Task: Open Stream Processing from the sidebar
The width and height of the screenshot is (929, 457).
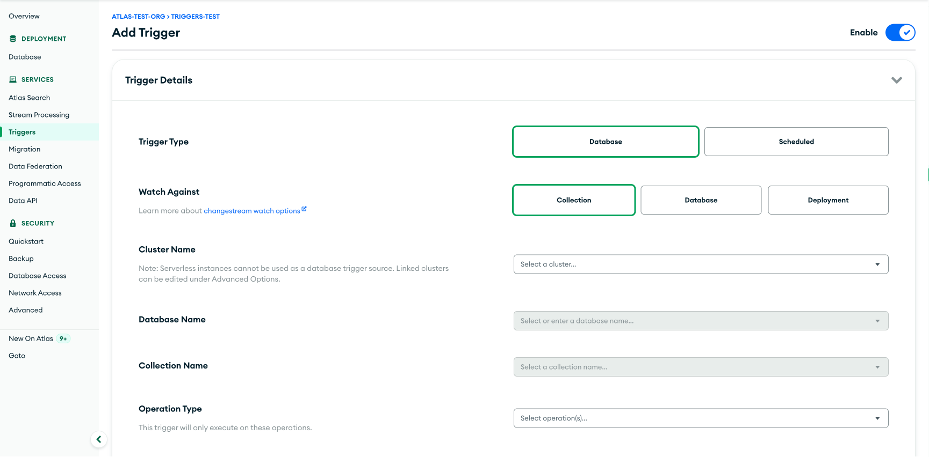Action: 39,115
